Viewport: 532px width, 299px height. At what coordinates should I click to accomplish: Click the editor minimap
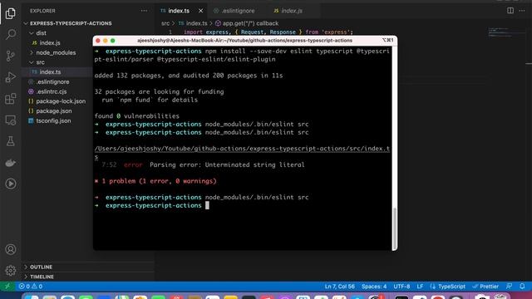507,32
